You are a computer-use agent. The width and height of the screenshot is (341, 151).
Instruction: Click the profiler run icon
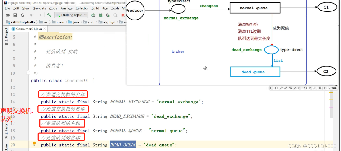(115, 15)
